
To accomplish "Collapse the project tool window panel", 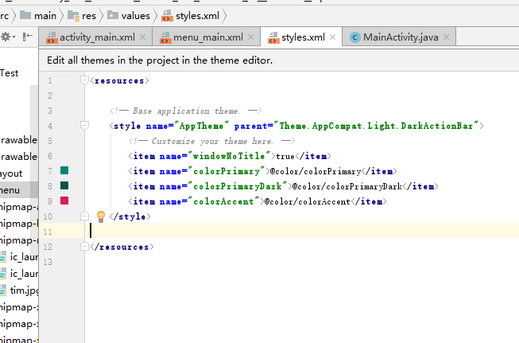I will pos(28,37).
